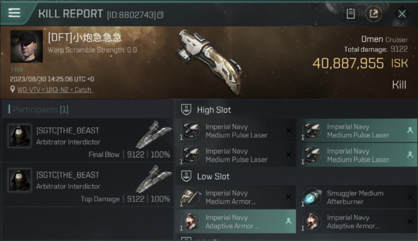
Task: Copy the kill report ID
Action: (160, 15)
